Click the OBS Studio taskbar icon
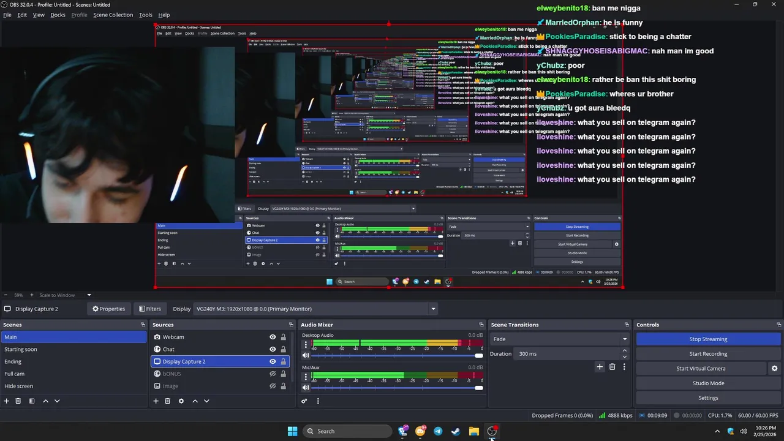This screenshot has width=784, height=441. 492,431
